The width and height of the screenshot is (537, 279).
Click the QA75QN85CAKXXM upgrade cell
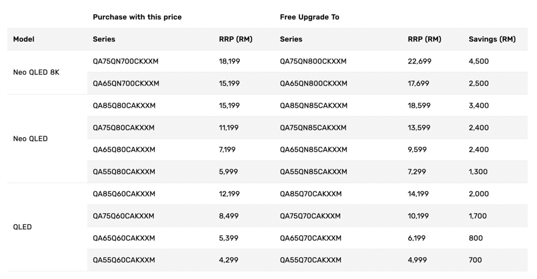click(313, 128)
